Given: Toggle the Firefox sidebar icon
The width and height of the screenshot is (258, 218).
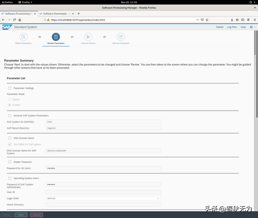Looking at the screenshot, I should click(243, 20).
